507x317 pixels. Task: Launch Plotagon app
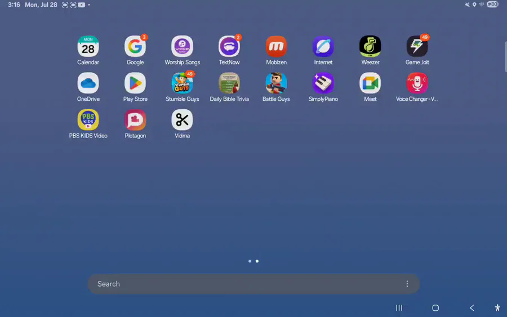(x=135, y=120)
